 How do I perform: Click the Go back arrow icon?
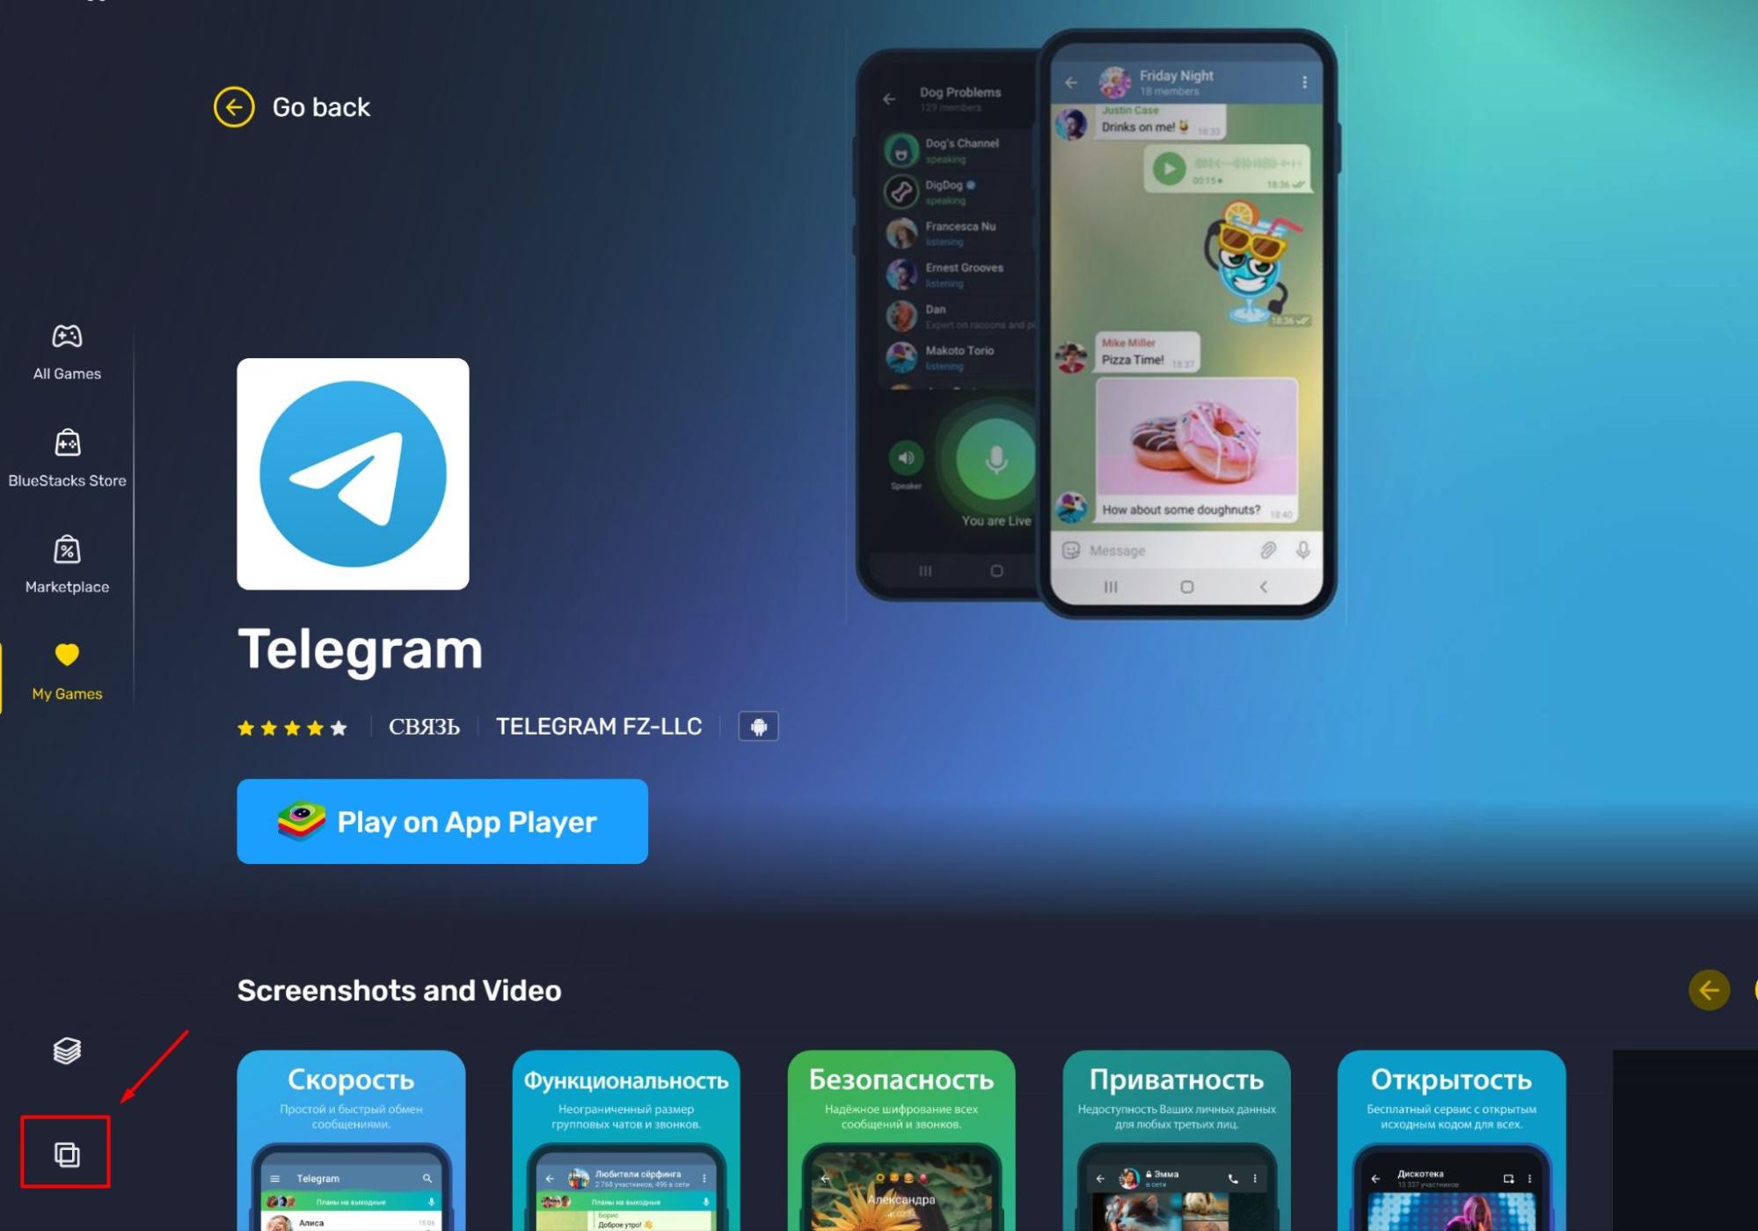(234, 107)
